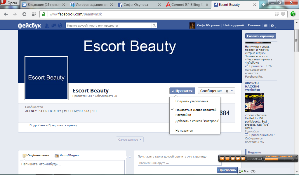Click GROWTH HACKING Workshop ad title
Viewport: 299px width, 175px height.
tap(252, 86)
